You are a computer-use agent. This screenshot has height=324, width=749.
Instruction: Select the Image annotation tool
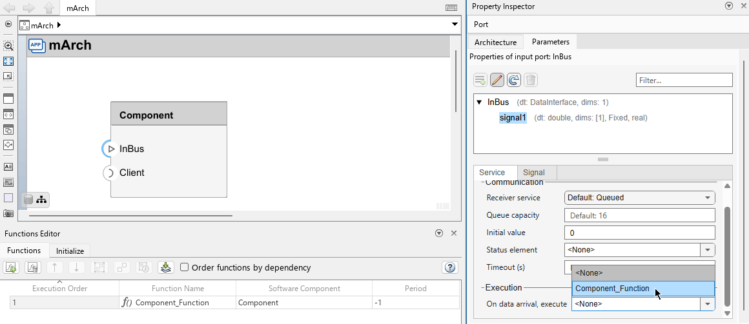8,182
